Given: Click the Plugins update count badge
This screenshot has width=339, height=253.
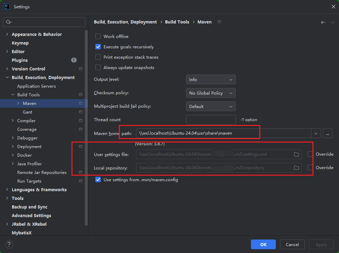Looking at the screenshot, I should coord(74,60).
